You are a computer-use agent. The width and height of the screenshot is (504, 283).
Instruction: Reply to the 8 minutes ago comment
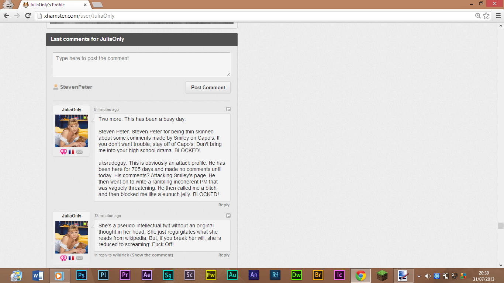click(x=224, y=205)
